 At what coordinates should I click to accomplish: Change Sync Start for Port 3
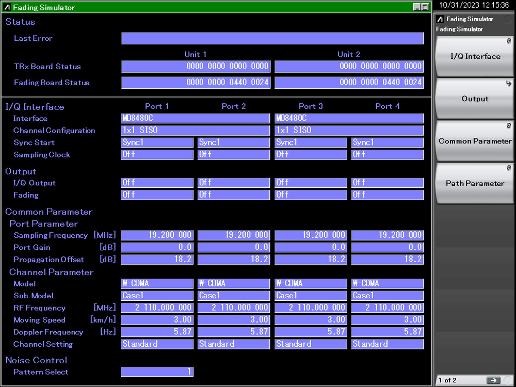click(x=311, y=142)
